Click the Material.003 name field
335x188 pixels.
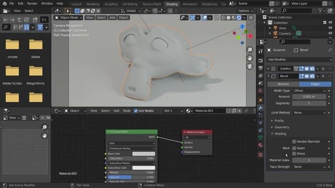coord(209,111)
